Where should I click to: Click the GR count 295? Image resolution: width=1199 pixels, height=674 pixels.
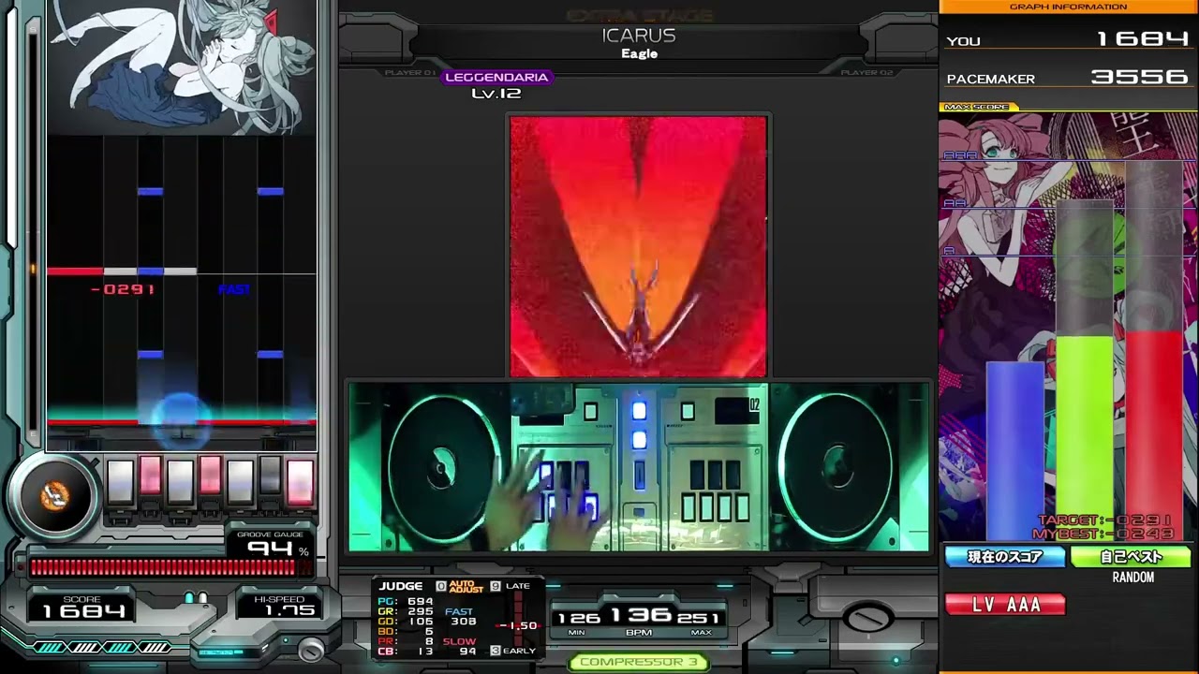(x=421, y=611)
